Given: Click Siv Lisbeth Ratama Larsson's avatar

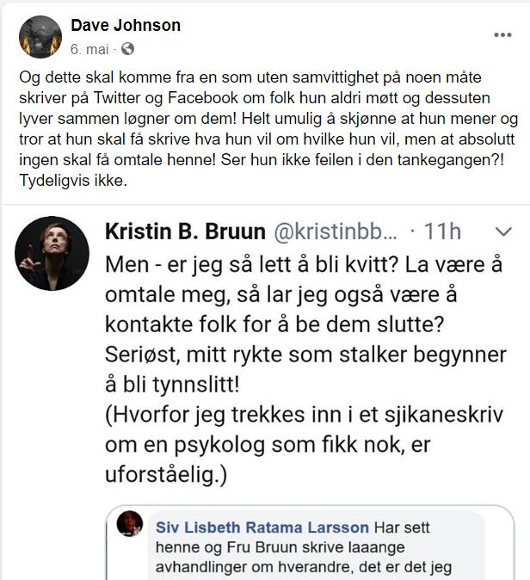Looking at the screenshot, I should [130, 524].
